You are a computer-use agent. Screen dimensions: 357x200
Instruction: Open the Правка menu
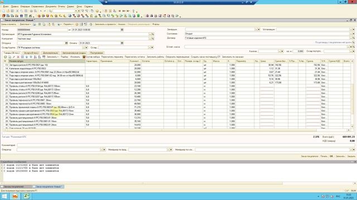[x=15, y=7]
